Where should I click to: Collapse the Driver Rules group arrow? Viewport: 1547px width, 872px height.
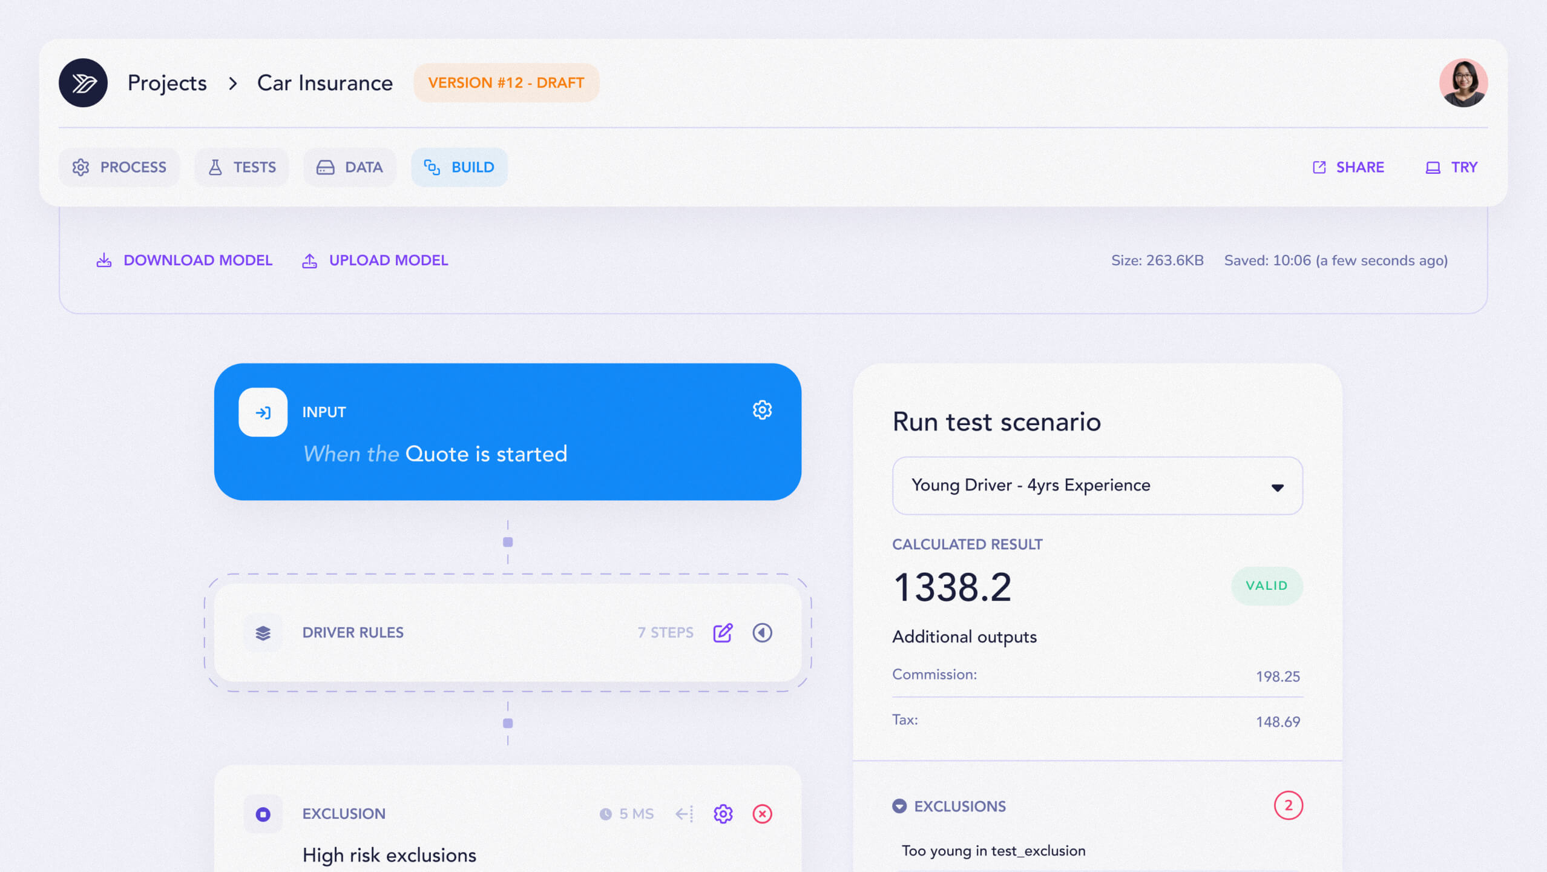click(762, 633)
